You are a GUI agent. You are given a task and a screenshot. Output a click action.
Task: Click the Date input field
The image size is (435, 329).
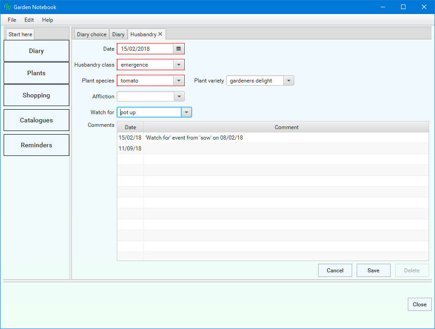145,49
